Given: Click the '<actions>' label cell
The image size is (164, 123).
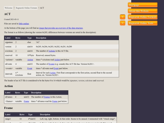Looking at the screenshot, I should click(9, 60).
